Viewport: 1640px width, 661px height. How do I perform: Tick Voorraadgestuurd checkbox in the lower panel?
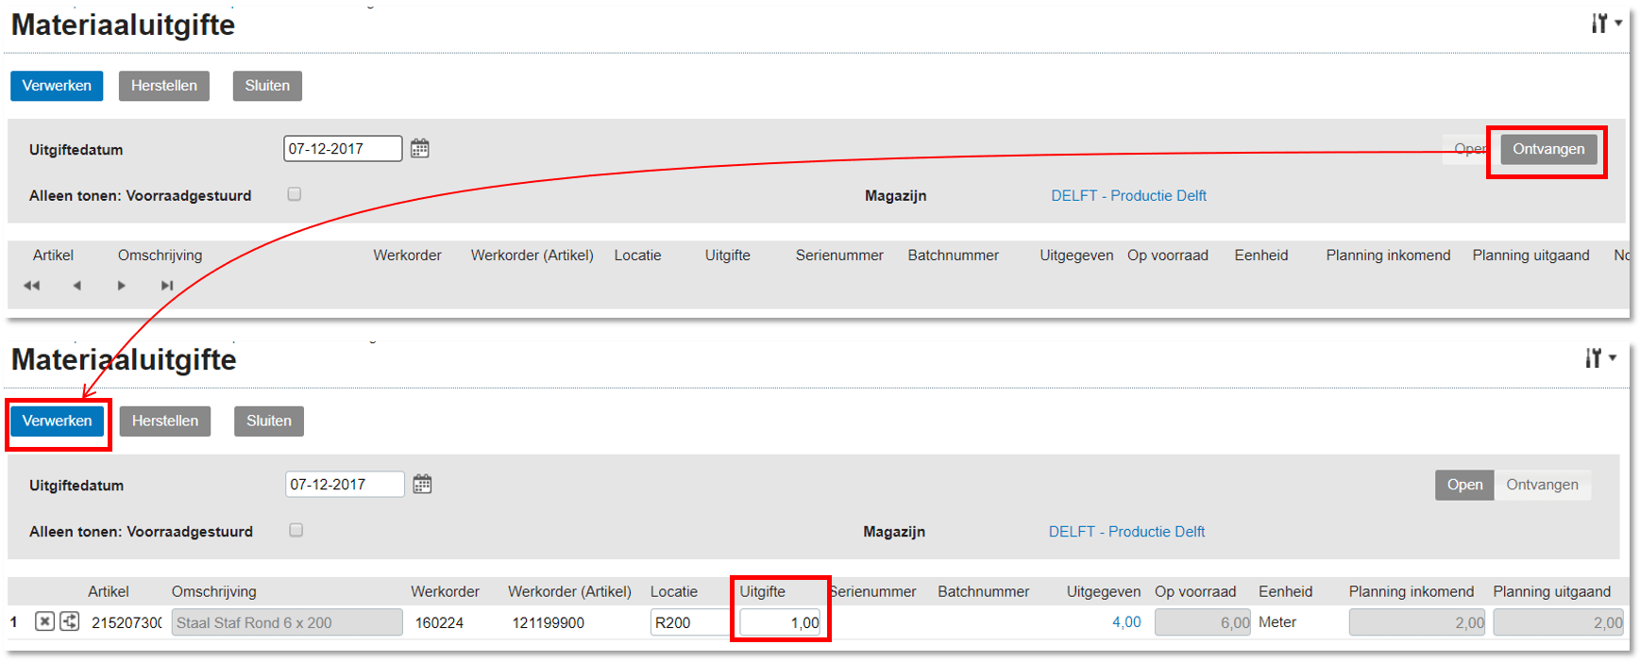[296, 530]
